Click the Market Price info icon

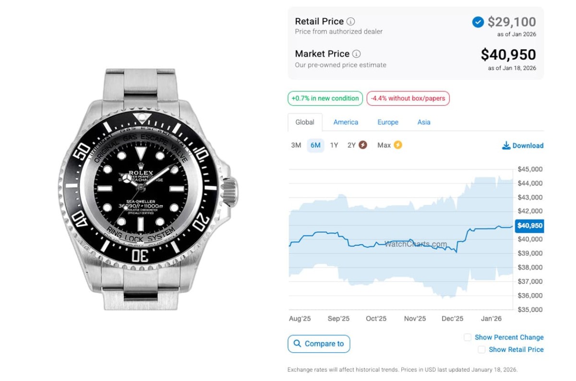coord(357,54)
